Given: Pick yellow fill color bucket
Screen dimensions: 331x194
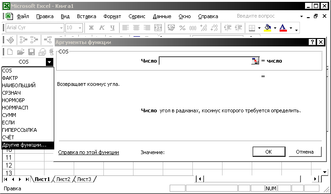Looking at the screenshot, I should coord(267,28).
